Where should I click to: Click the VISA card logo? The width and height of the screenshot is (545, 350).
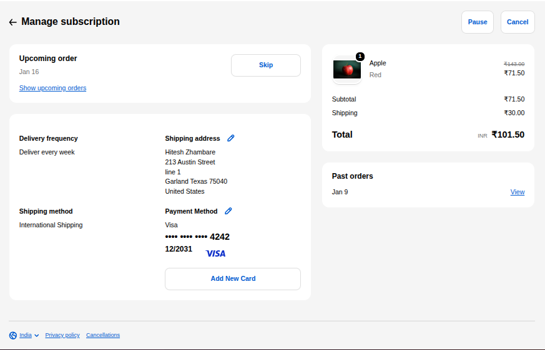click(215, 253)
